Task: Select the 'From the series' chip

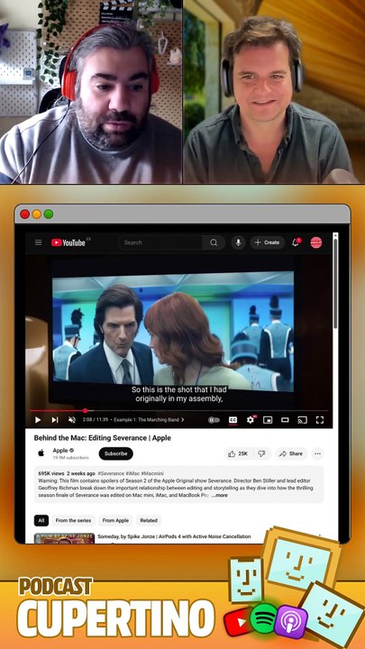Action: point(74,520)
